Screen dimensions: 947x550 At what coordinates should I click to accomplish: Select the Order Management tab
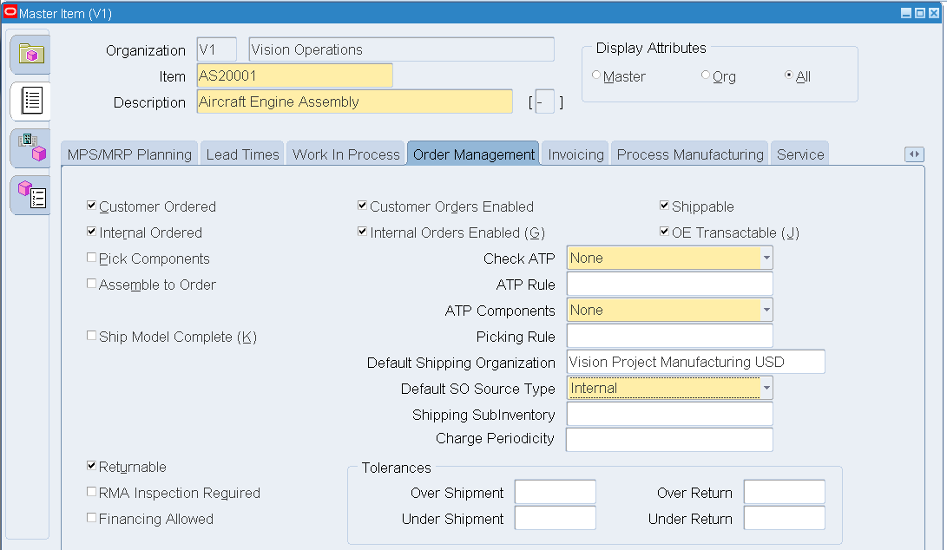[x=474, y=154]
